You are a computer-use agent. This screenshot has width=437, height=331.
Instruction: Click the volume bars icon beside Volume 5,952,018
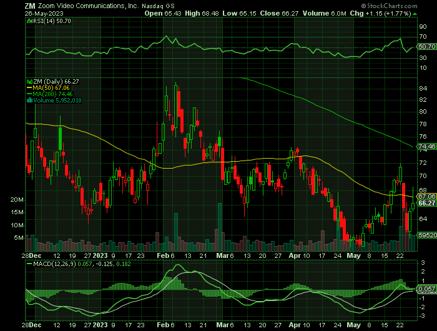29,101
